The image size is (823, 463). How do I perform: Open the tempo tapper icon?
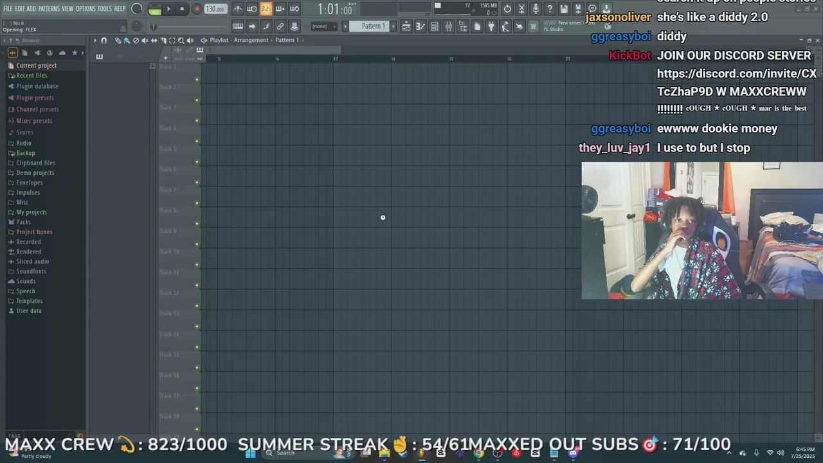(x=505, y=26)
